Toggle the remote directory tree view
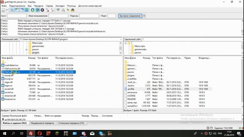This screenshot has height=137, width=244. (x=22, y=10)
